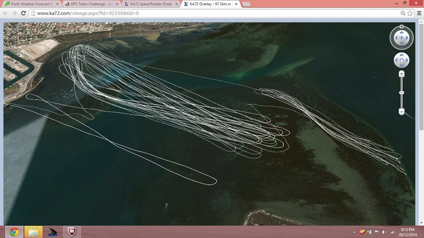The width and height of the screenshot is (424, 238).
Task: Rotate view right using look joystick arrow
Action: tap(406, 37)
